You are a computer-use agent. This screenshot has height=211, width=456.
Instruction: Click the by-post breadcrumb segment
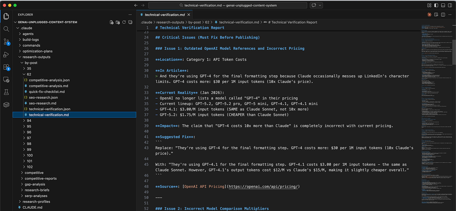(194, 22)
